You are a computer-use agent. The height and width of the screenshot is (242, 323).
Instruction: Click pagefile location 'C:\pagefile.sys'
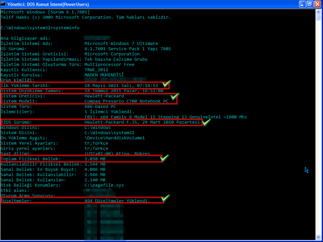(x=104, y=185)
